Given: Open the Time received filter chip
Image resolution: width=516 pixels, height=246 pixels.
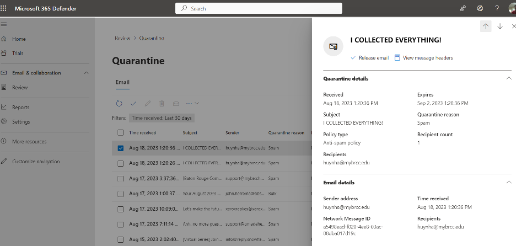Looking at the screenshot, I should (162, 117).
